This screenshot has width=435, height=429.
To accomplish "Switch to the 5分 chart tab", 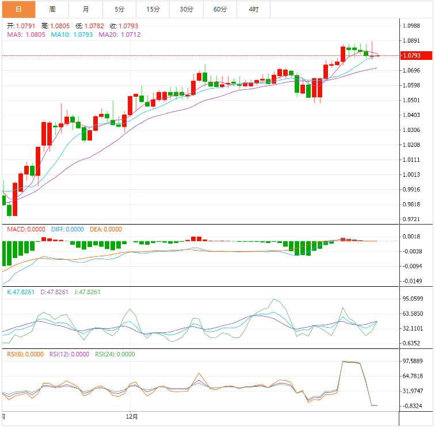I will [119, 9].
